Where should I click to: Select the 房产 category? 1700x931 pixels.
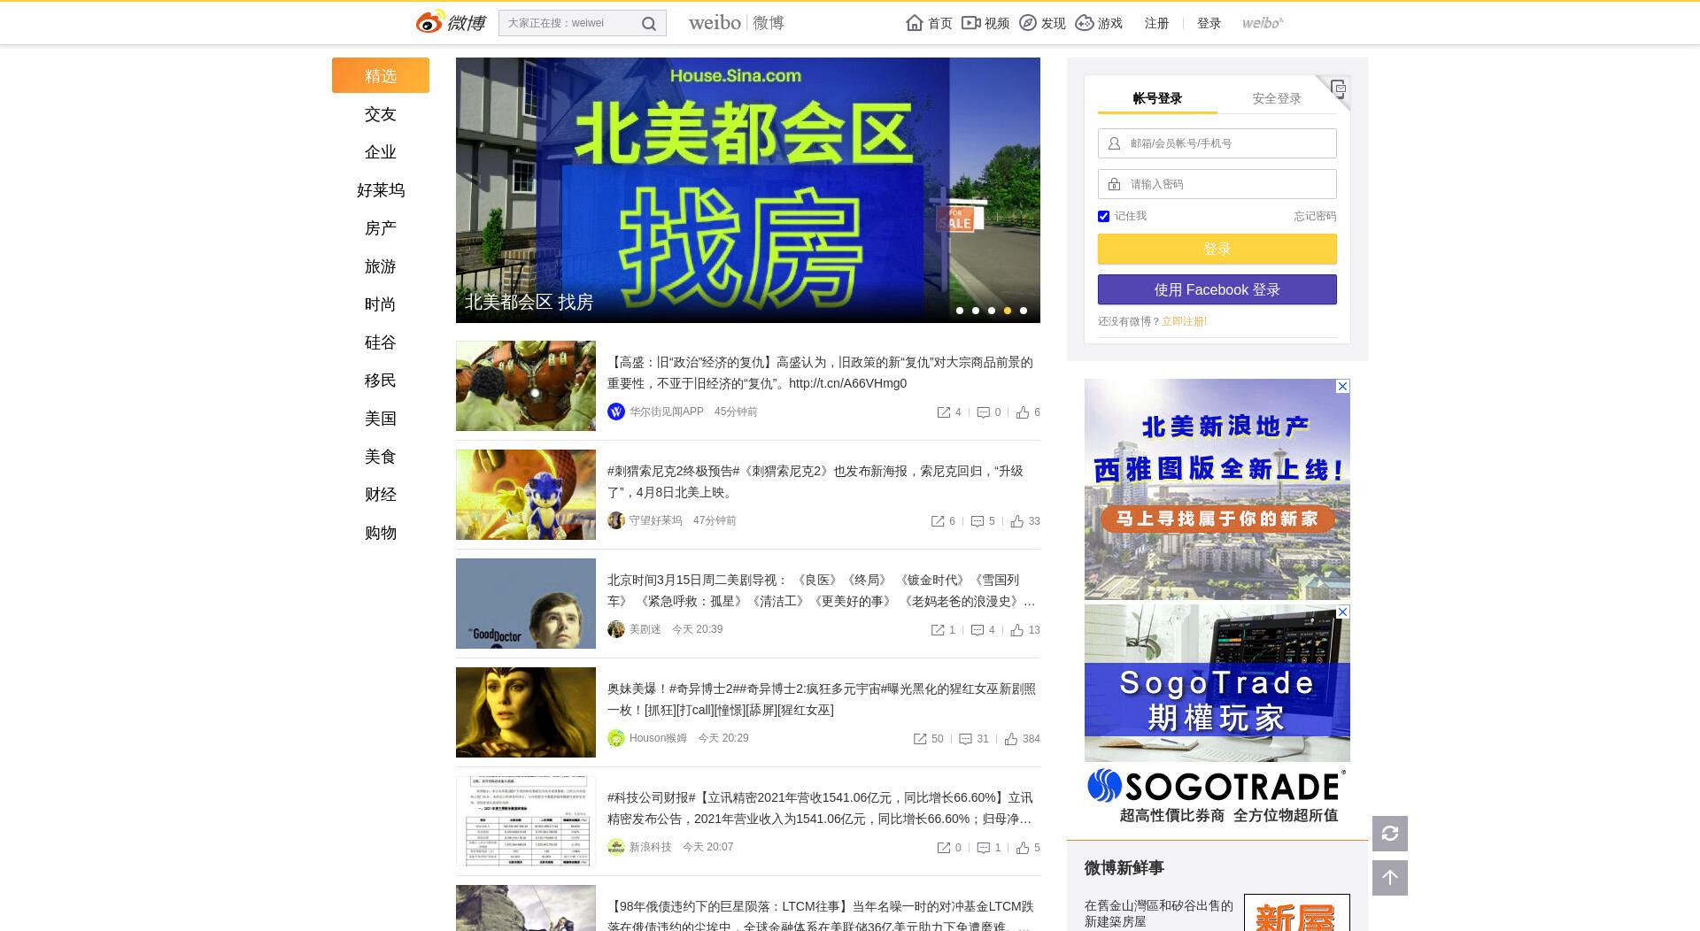381,228
